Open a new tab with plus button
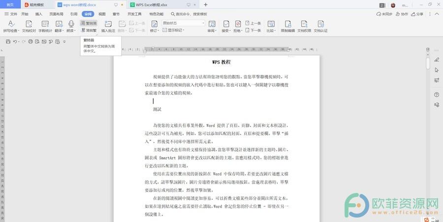The width and height of the screenshot is (443, 222). (x=205, y=4)
